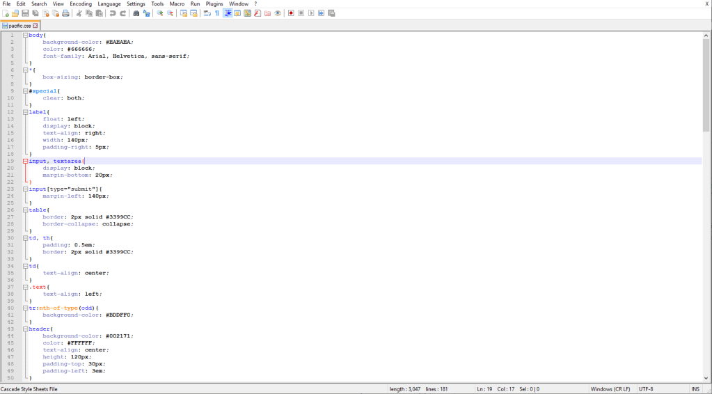Image resolution: width=712 pixels, height=394 pixels.
Task: Open the Encoding menu
Action: 80,4
